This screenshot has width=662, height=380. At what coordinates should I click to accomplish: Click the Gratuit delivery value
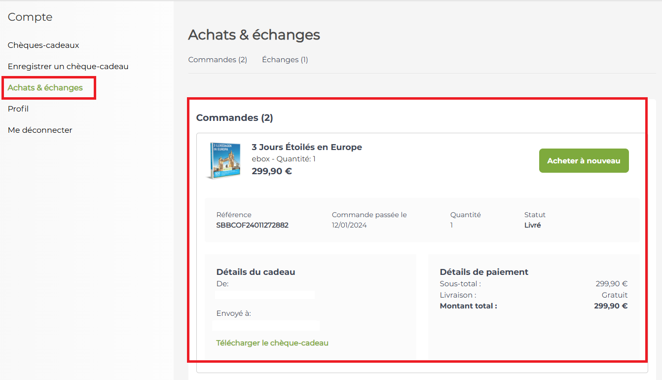(x=615, y=295)
